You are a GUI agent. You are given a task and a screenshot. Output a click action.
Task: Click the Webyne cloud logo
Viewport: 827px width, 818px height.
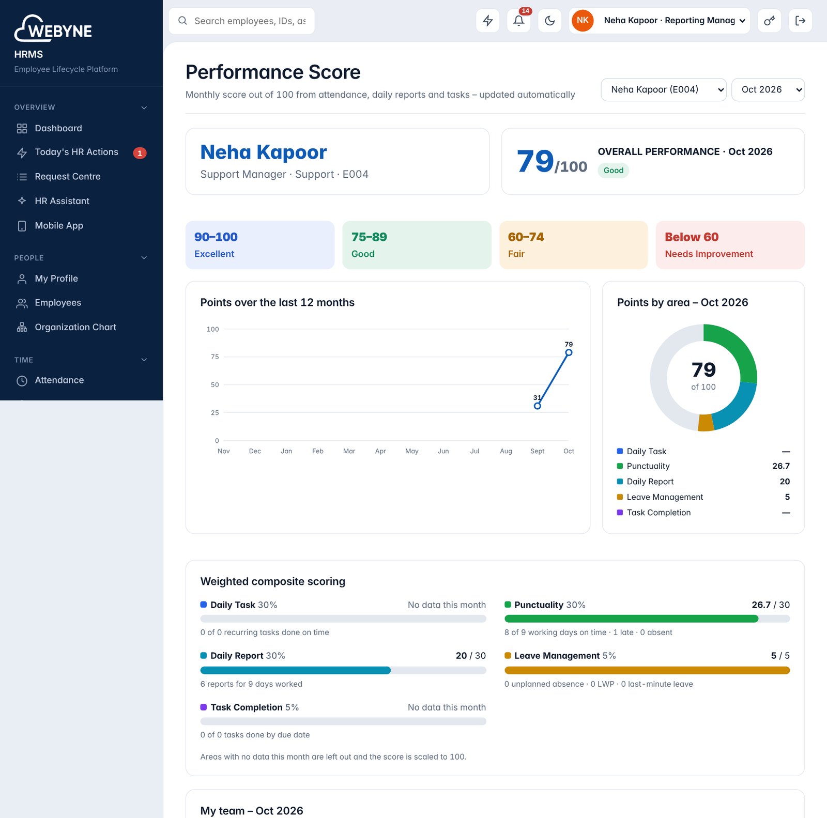point(53,28)
